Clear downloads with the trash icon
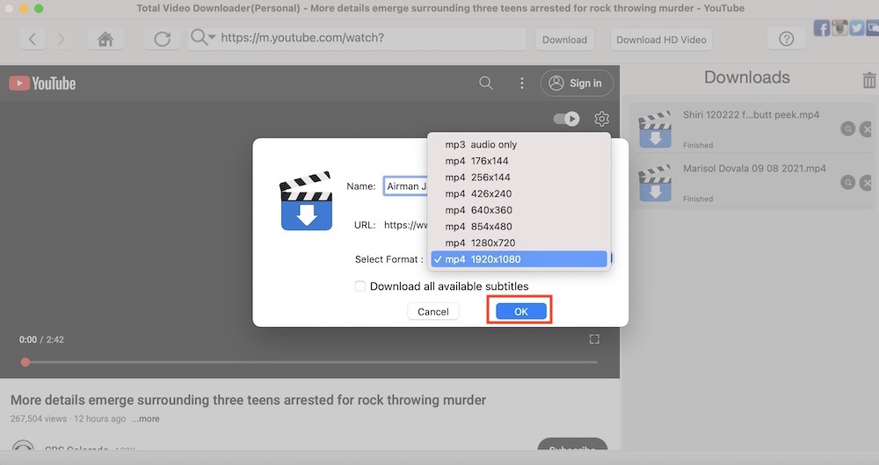Image resolution: width=879 pixels, height=465 pixels. (869, 80)
